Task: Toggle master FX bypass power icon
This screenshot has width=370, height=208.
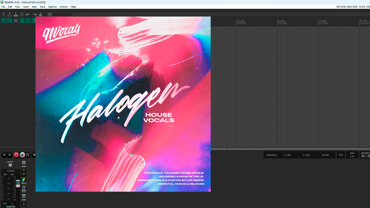Action: [24, 191]
